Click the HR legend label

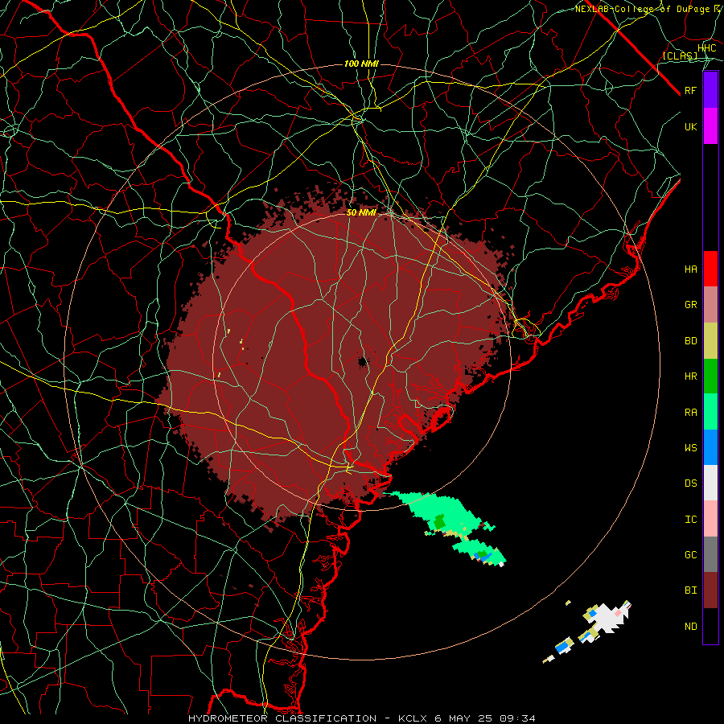(x=690, y=376)
